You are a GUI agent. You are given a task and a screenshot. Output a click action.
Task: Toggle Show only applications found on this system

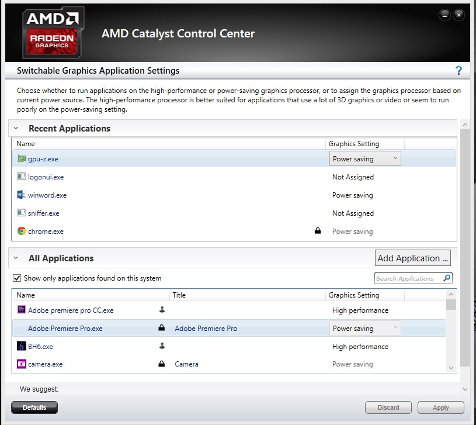click(17, 278)
